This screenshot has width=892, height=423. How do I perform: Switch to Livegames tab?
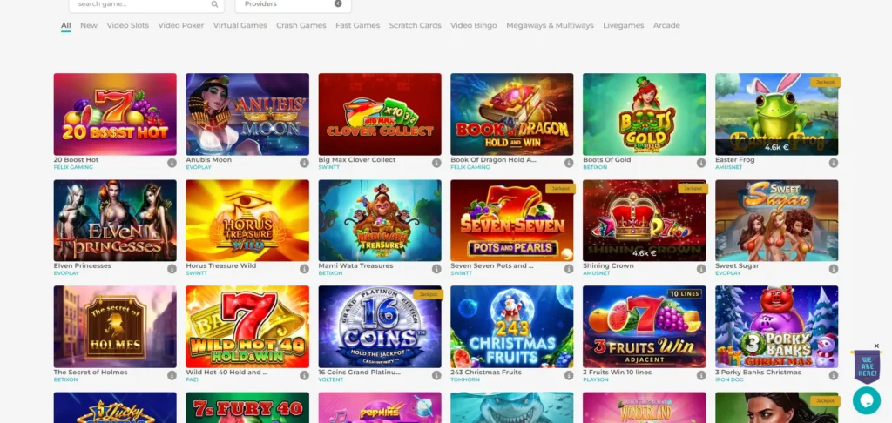pyautogui.click(x=624, y=25)
